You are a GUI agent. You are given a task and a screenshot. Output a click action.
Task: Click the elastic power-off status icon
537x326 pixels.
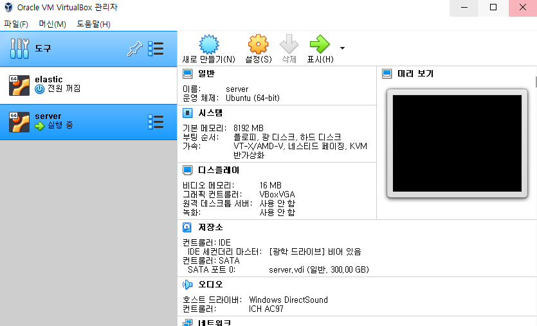(x=40, y=89)
